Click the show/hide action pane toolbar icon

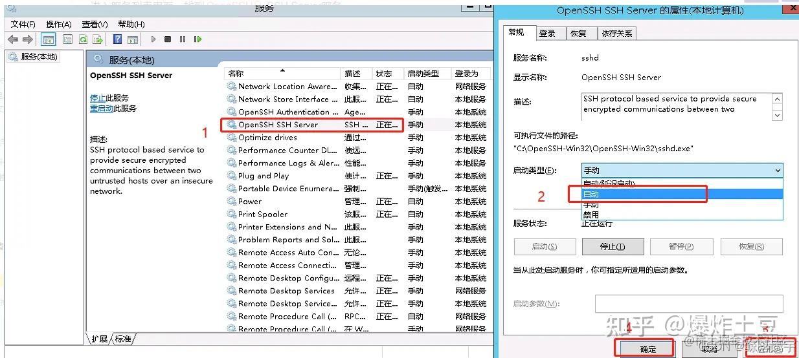click(133, 39)
